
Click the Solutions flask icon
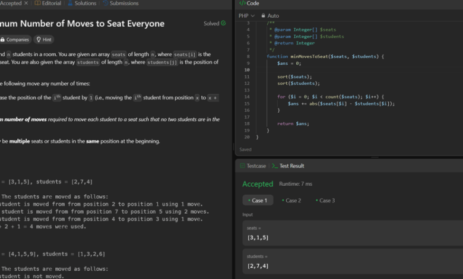pos(70,3)
